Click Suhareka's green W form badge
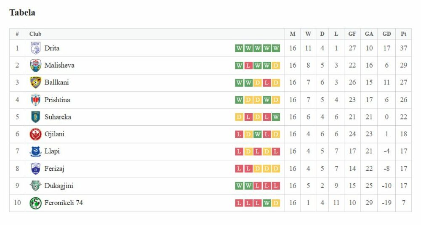The image size is (421, 225). 276,117
